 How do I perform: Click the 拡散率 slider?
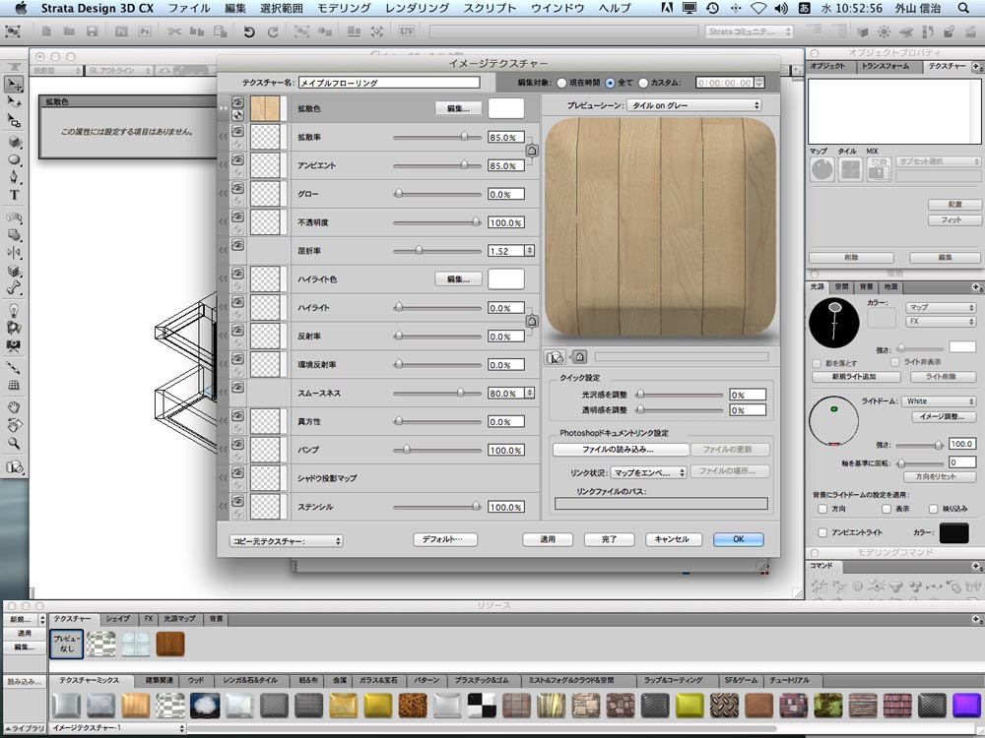[437, 137]
